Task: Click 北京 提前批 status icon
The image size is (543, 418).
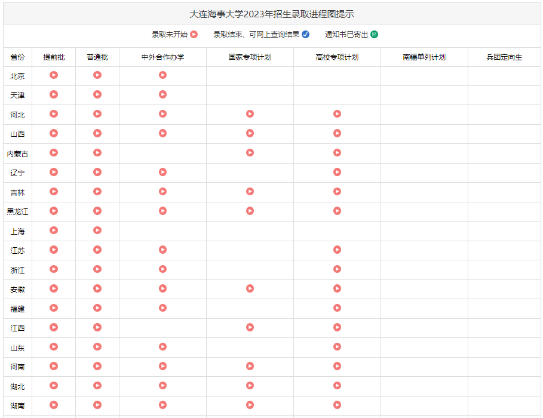Action: 54,75
